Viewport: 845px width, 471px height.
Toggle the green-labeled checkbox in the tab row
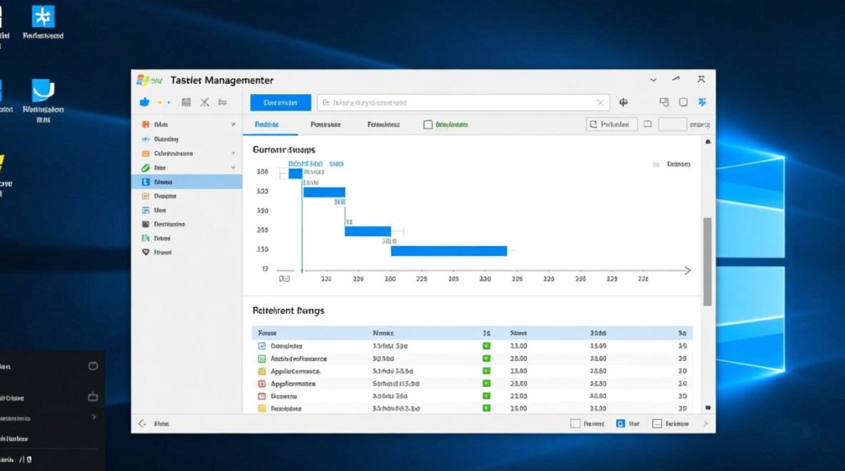[428, 125]
